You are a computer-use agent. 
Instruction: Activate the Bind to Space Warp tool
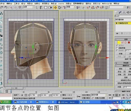coord(20,7)
